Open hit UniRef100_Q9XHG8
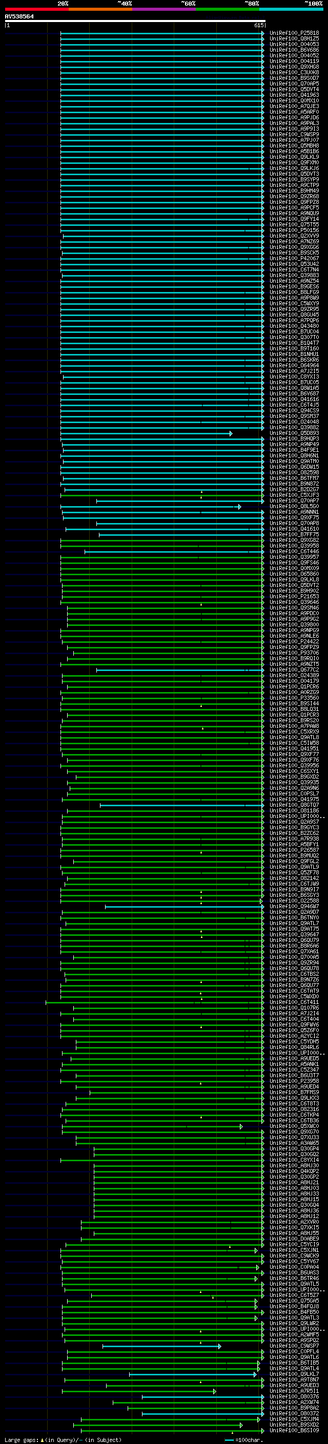This screenshot has width=328, height=1444. tap(294, 67)
